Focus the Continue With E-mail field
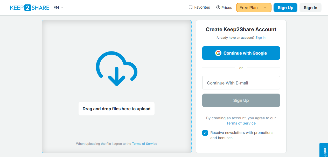 [x=241, y=83]
